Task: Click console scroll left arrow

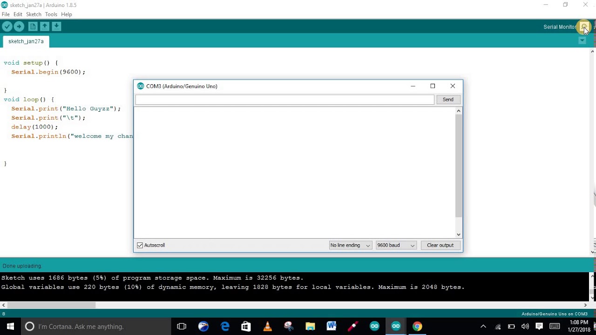Action: 4,305
